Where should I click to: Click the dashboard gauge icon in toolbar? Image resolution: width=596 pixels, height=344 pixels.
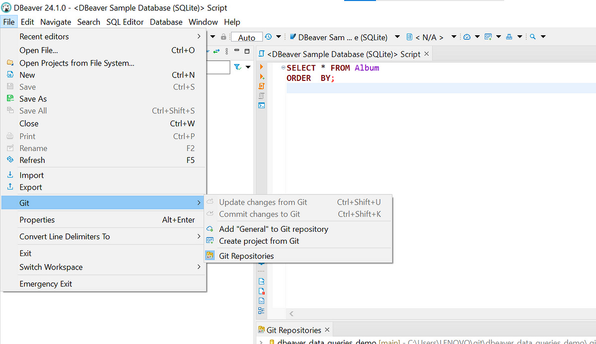467,37
